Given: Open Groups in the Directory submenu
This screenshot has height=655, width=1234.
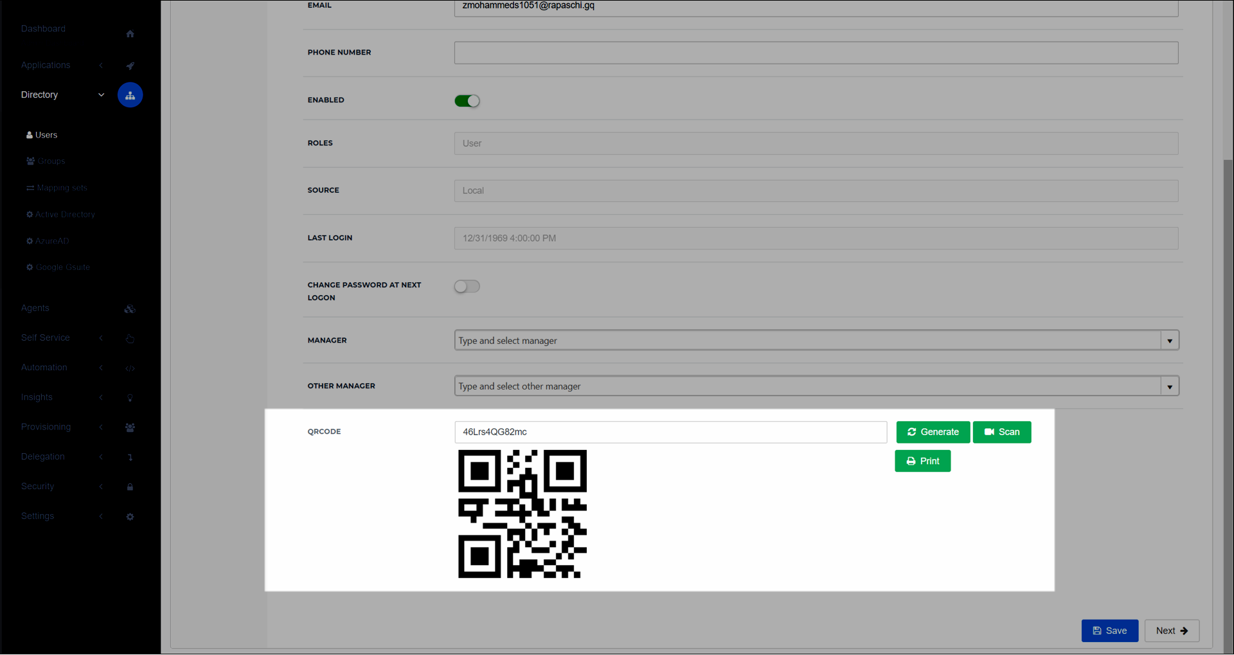Looking at the screenshot, I should click(x=46, y=161).
